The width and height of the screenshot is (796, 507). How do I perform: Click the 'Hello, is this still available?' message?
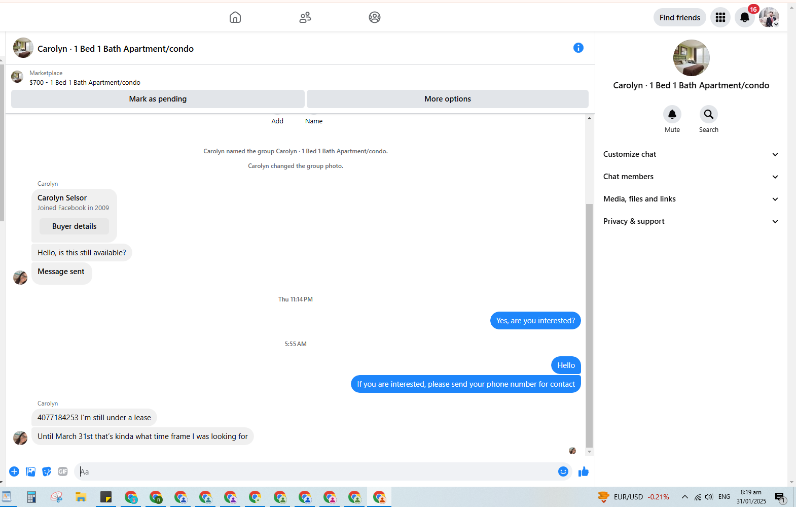coord(82,253)
